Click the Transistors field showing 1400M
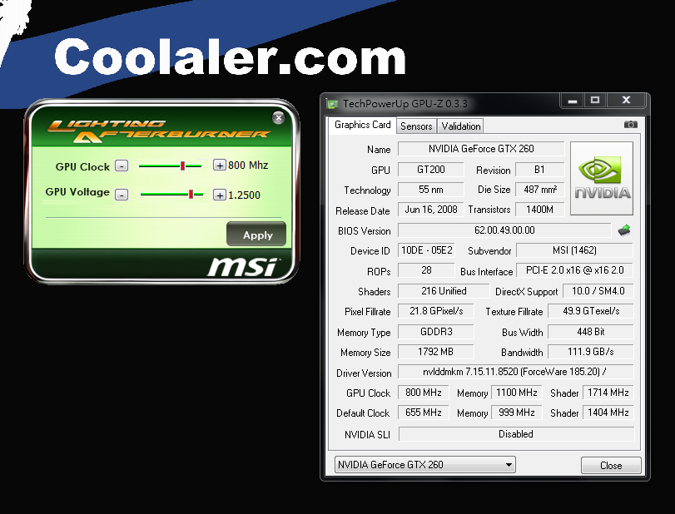The width and height of the screenshot is (675, 514). (x=539, y=210)
